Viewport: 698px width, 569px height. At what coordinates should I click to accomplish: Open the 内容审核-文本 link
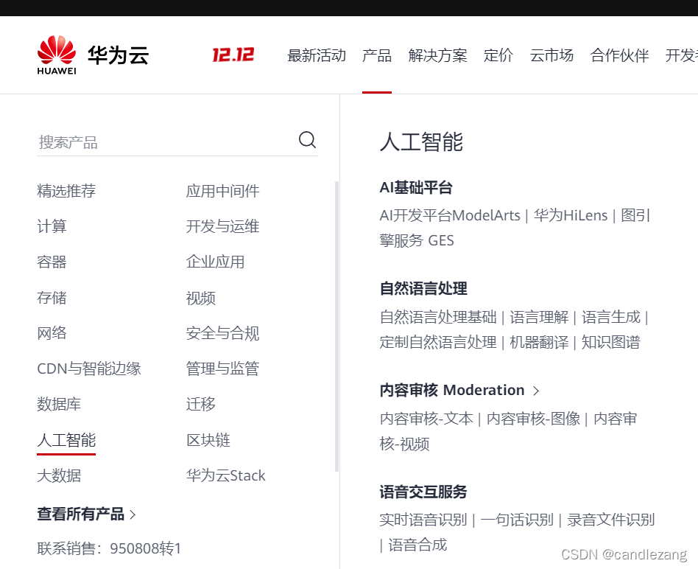click(x=426, y=419)
